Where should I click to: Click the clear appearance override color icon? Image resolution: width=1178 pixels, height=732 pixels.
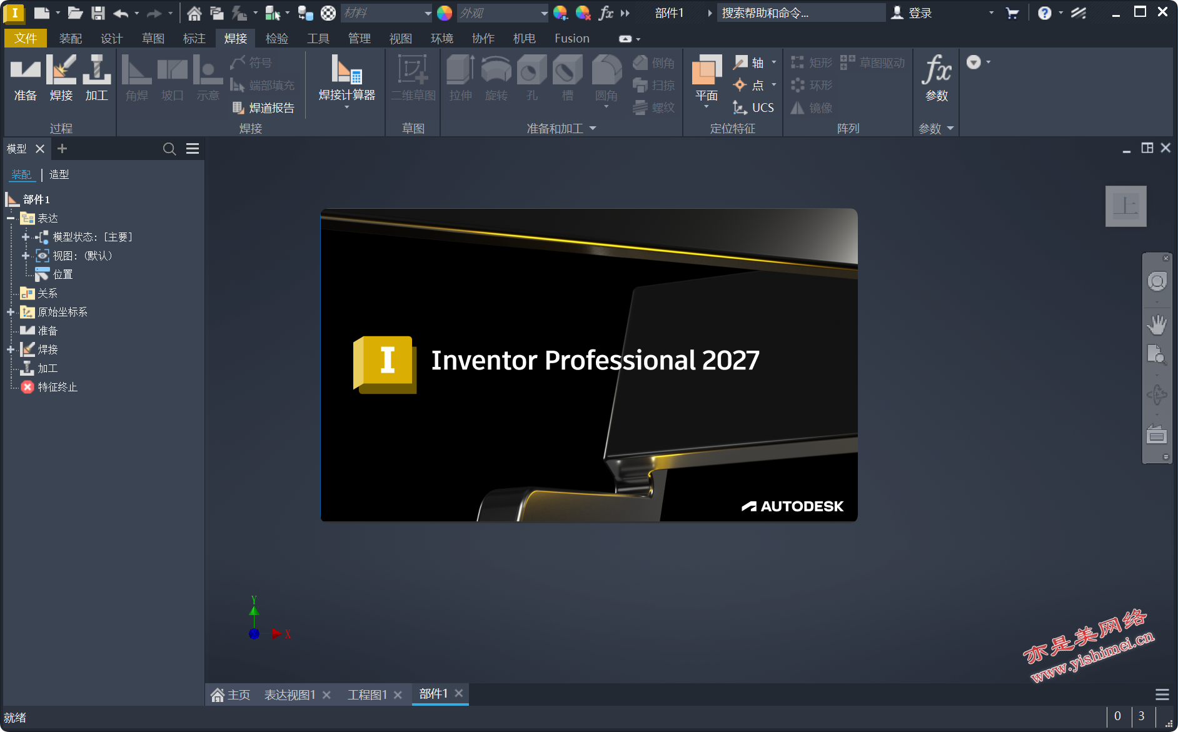coord(583,13)
